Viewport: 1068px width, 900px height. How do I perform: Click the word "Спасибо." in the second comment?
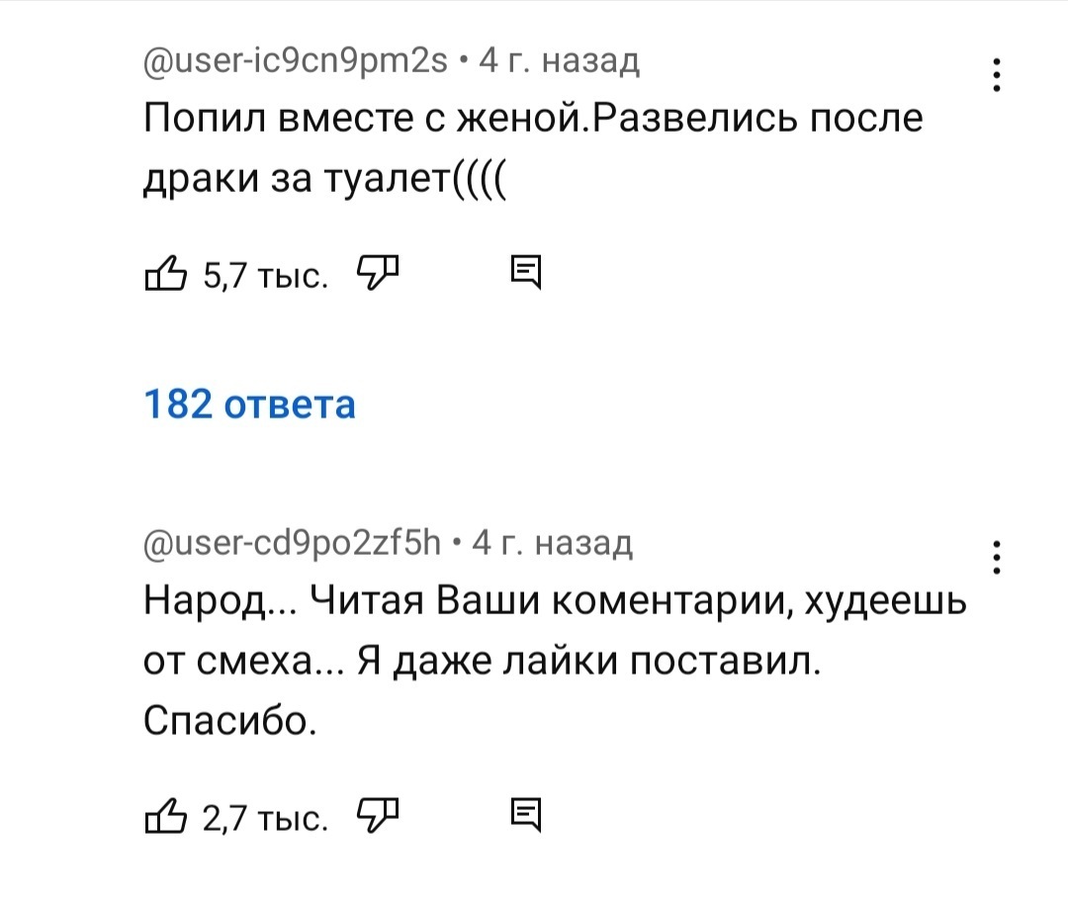click(x=231, y=721)
